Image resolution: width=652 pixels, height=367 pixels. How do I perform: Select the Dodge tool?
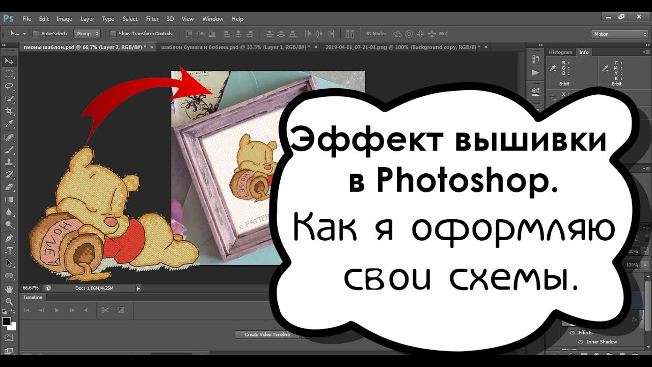(9, 224)
